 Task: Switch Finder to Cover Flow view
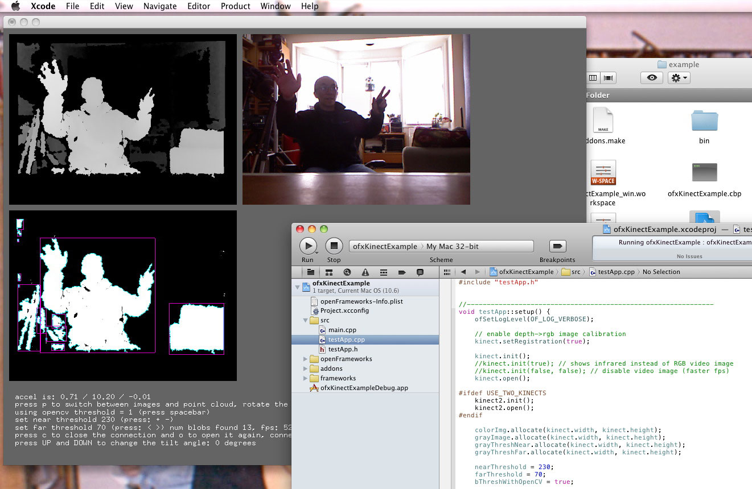608,78
